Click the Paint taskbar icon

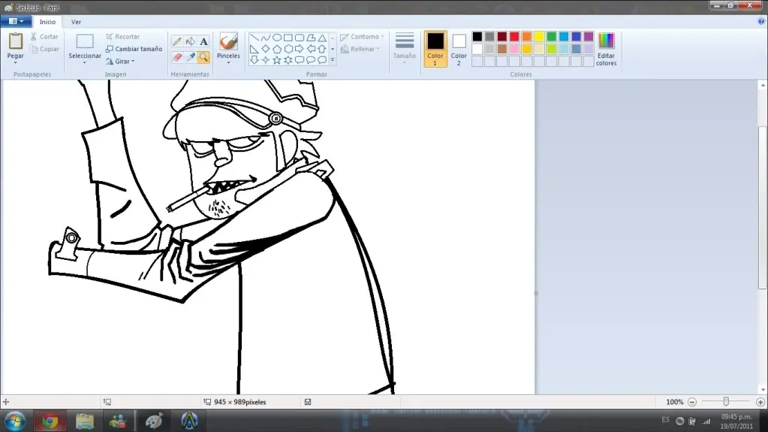(154, 421)
